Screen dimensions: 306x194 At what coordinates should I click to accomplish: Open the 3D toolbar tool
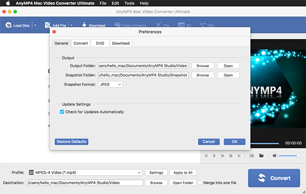coord(184,25)
